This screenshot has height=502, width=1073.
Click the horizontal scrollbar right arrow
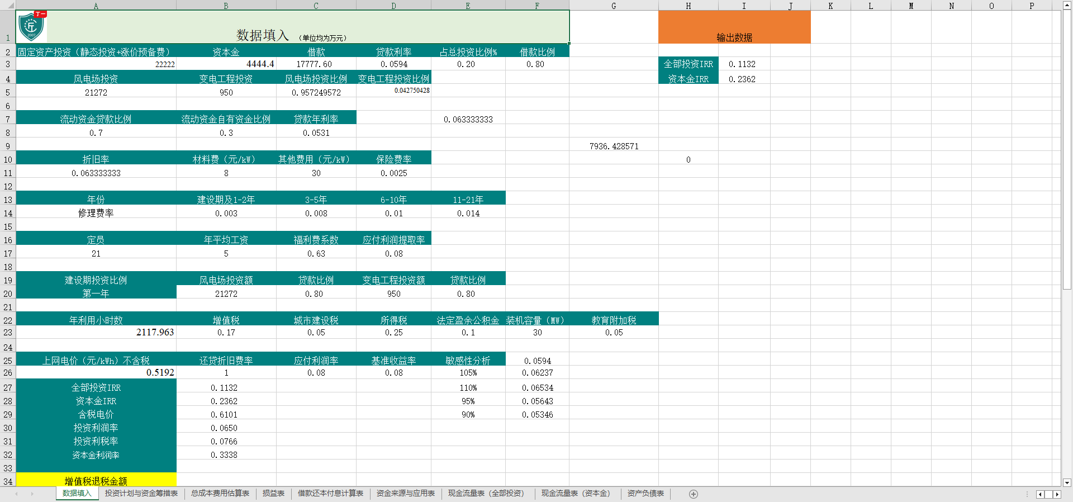pyautogui.click(x=1057, y=494)
